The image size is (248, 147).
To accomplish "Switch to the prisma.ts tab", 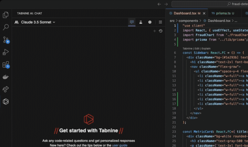I will pos(225,13).
